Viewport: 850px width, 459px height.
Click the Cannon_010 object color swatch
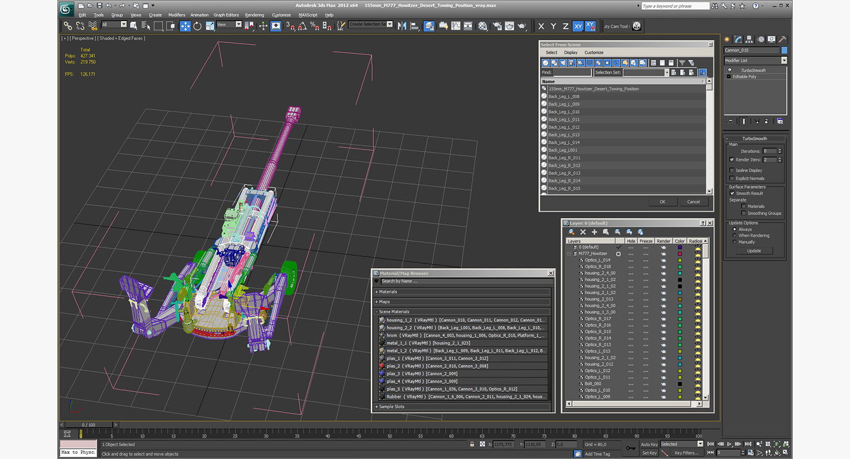click(x=785, y=50)
